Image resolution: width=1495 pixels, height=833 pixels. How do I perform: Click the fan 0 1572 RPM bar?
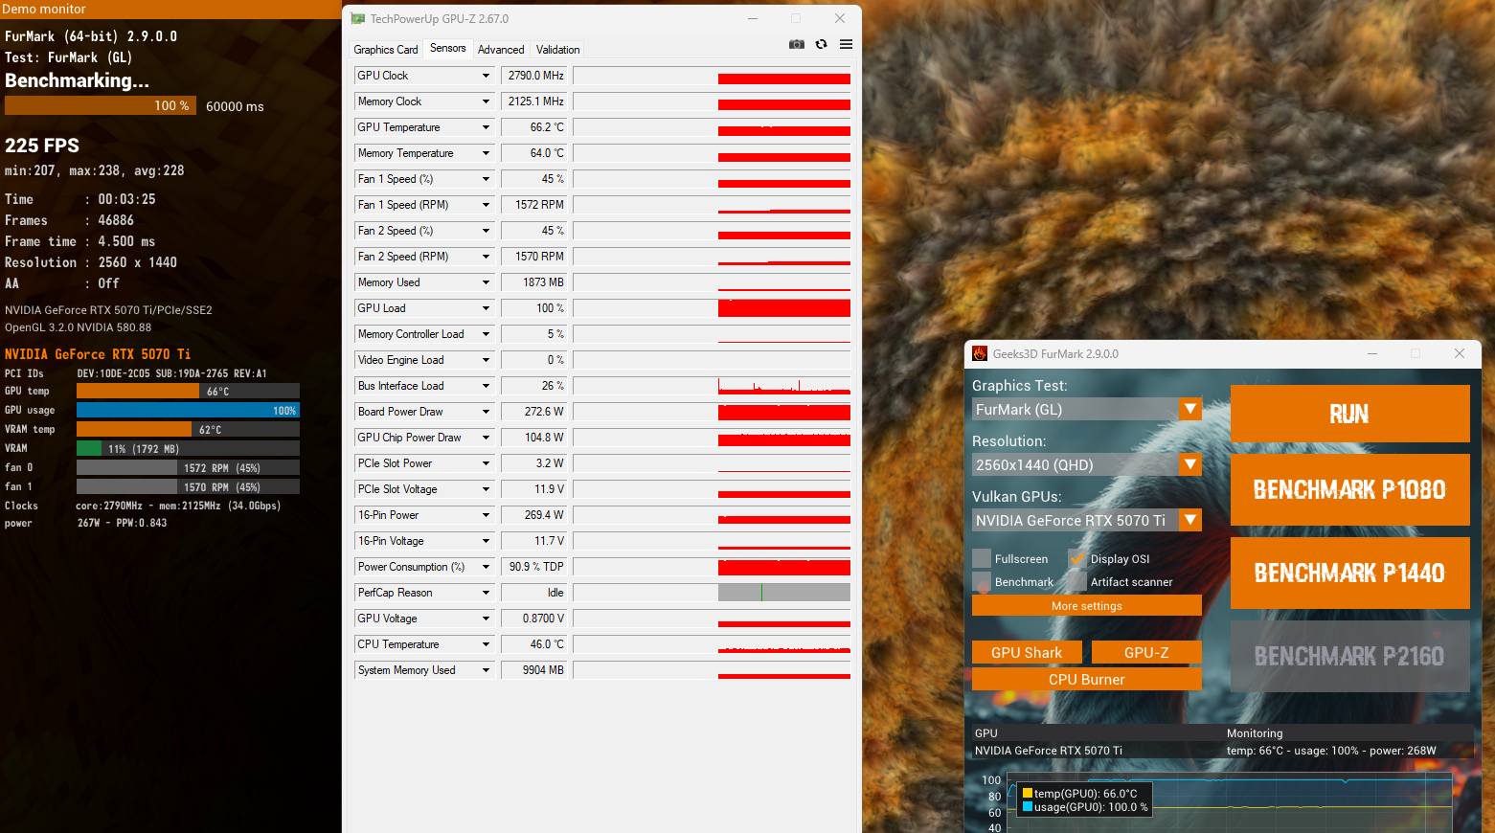click(188, 467)
